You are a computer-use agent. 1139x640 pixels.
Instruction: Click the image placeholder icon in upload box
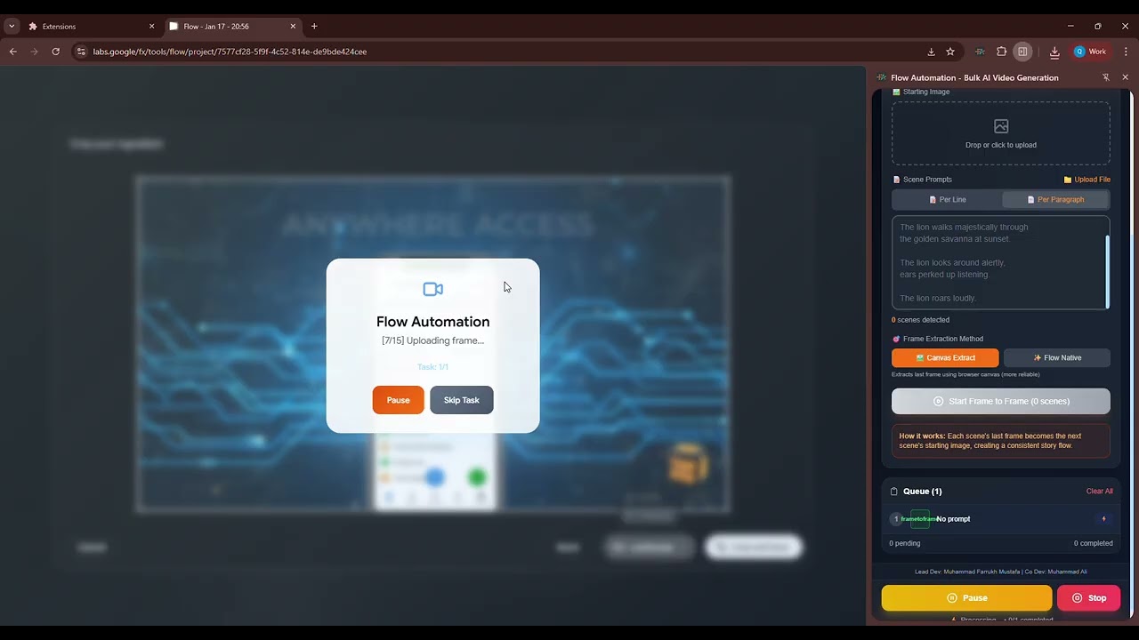click(1001, 126)
